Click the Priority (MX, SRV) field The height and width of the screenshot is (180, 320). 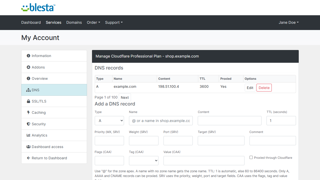pos(109,140)
